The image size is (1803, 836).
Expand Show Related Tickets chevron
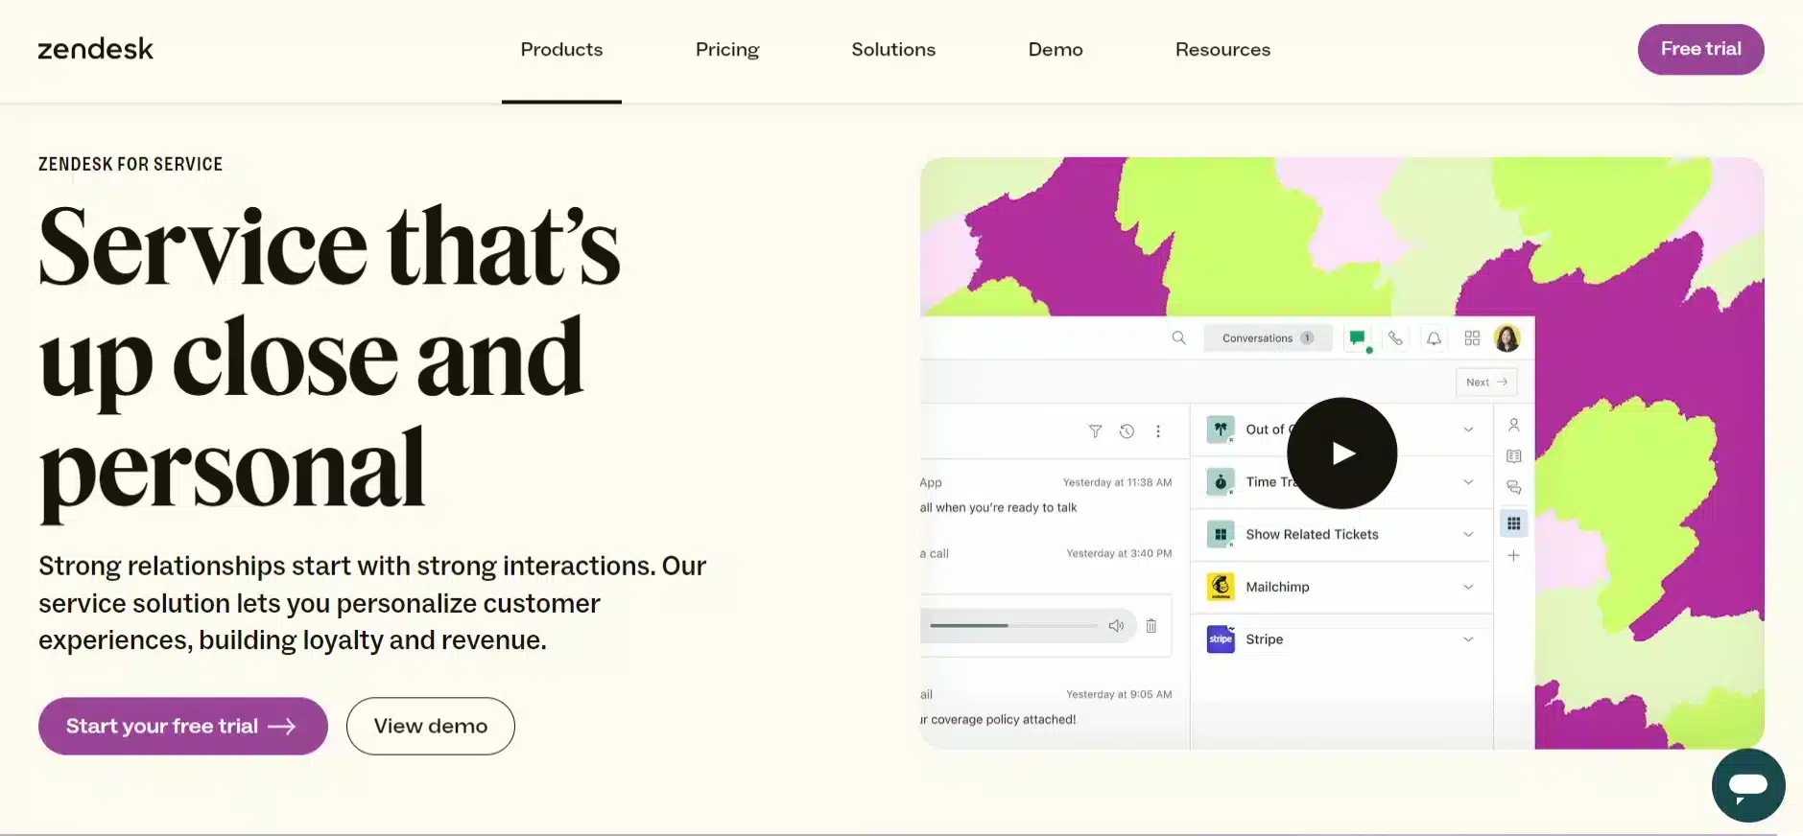1468,534
